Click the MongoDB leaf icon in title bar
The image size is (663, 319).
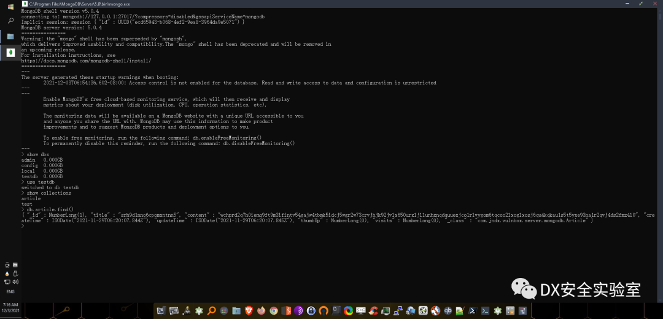pos(25,3)
